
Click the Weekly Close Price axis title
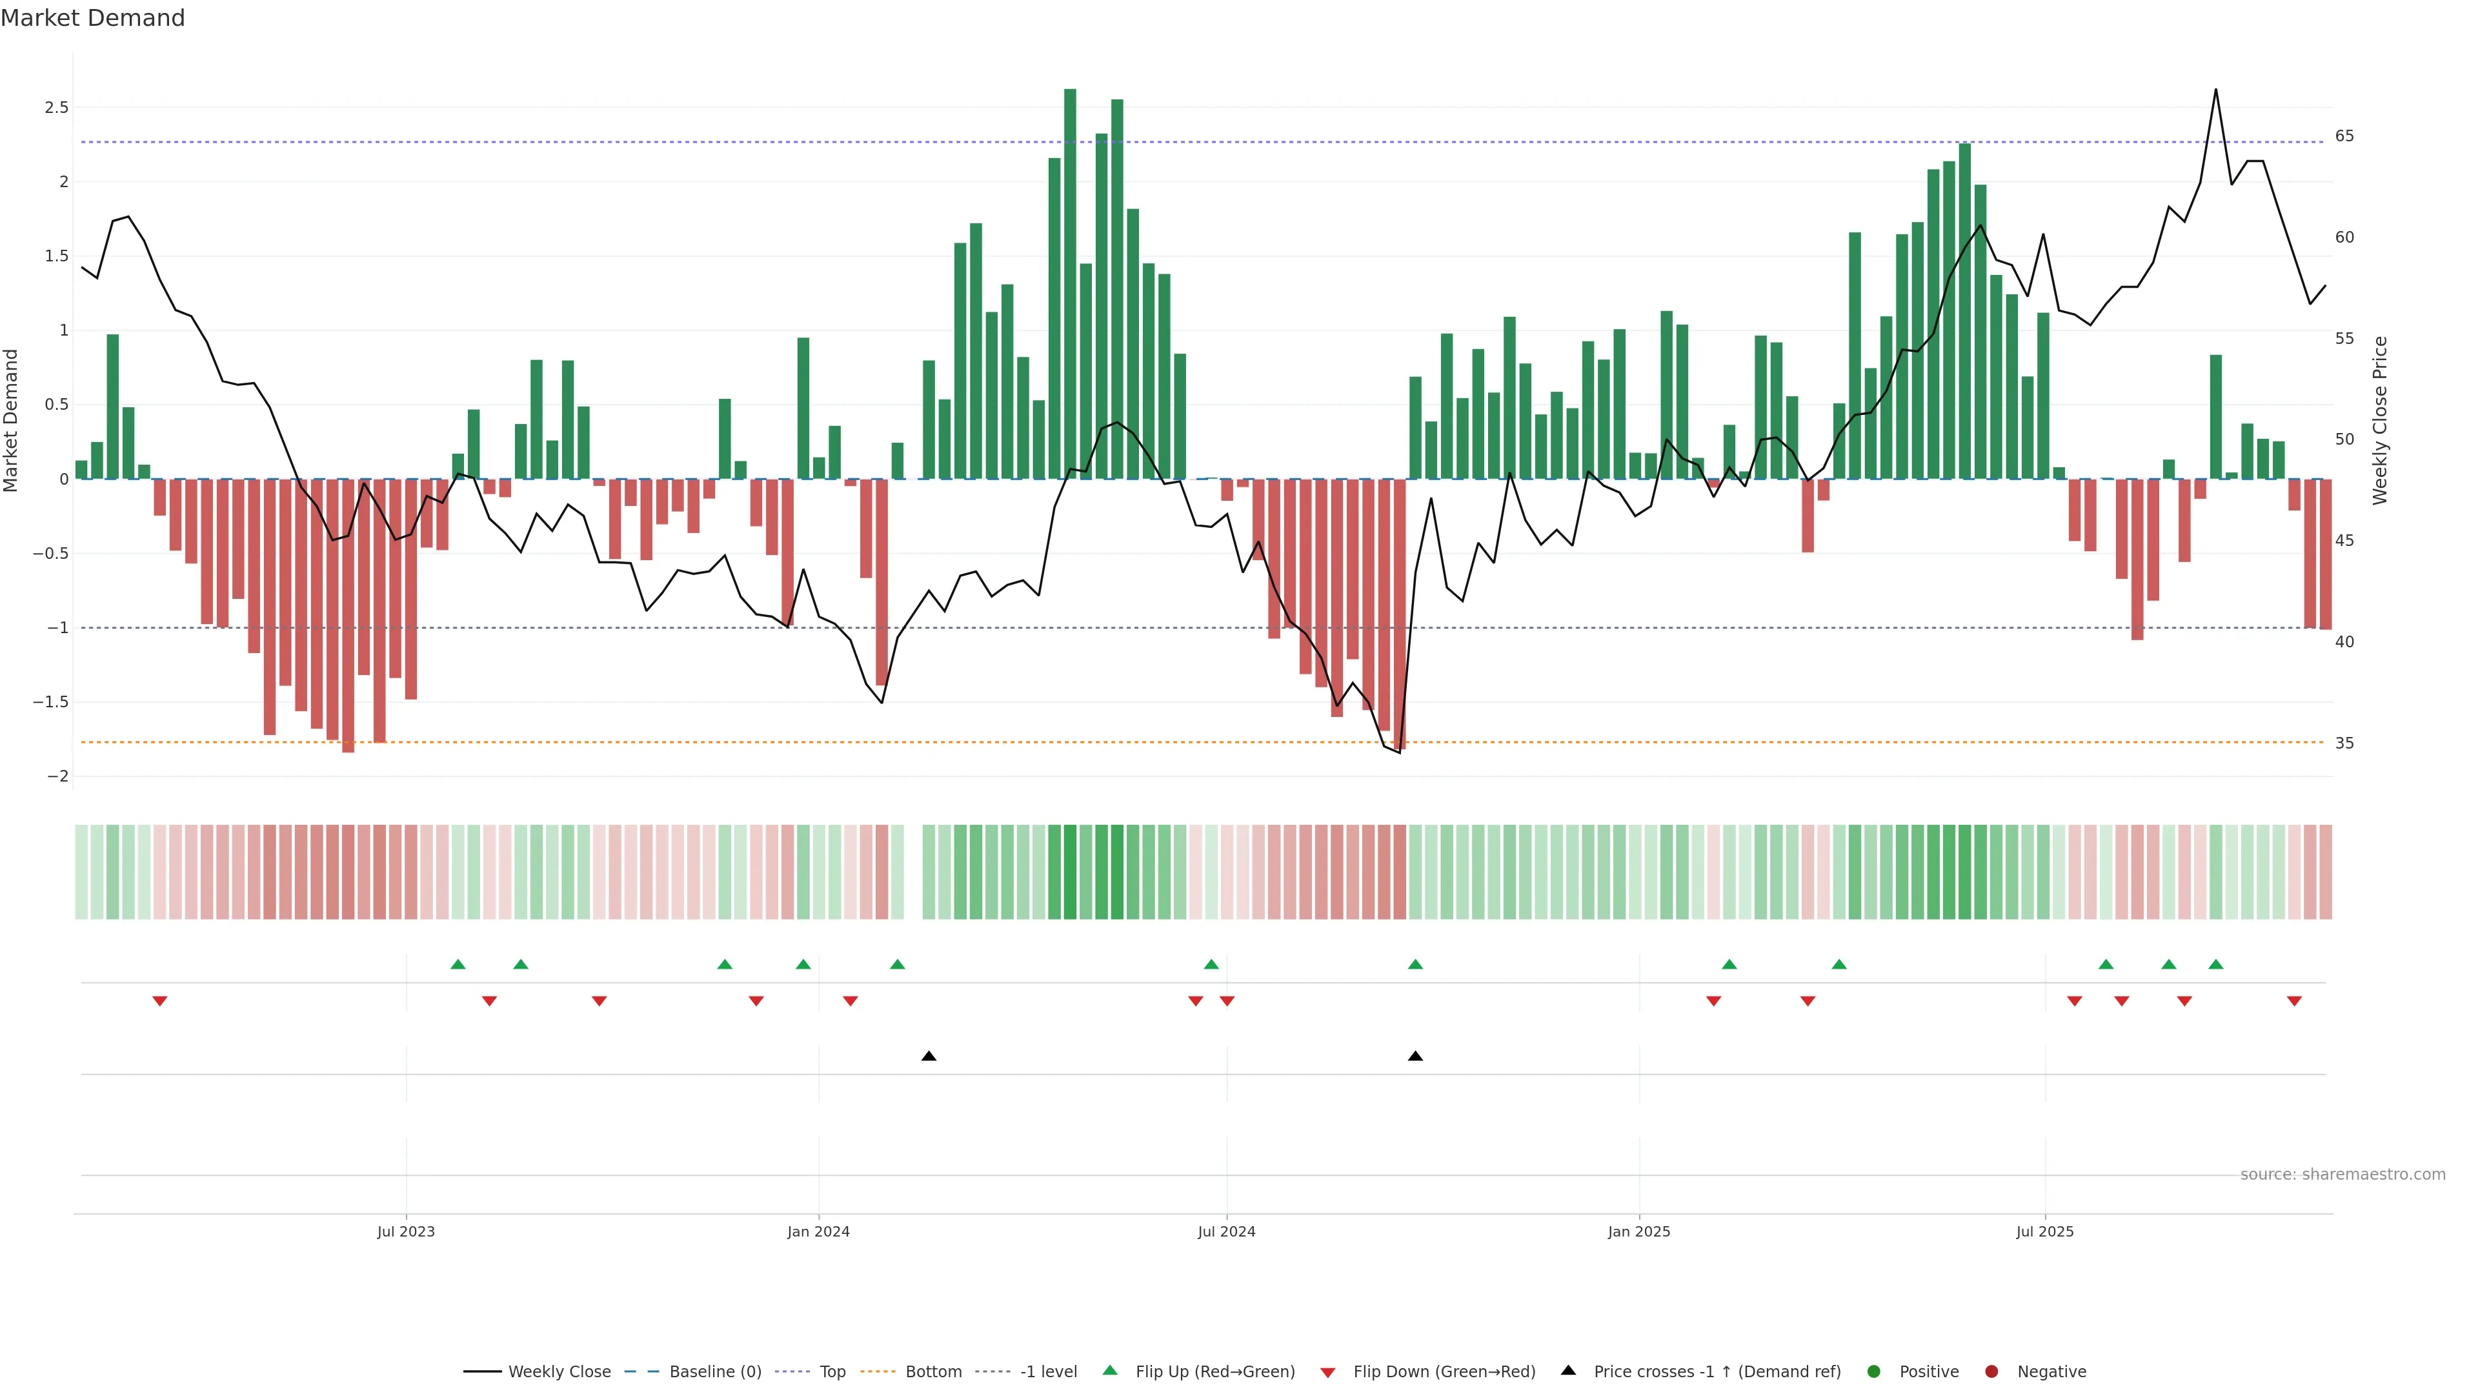(x=2380, y=420)
